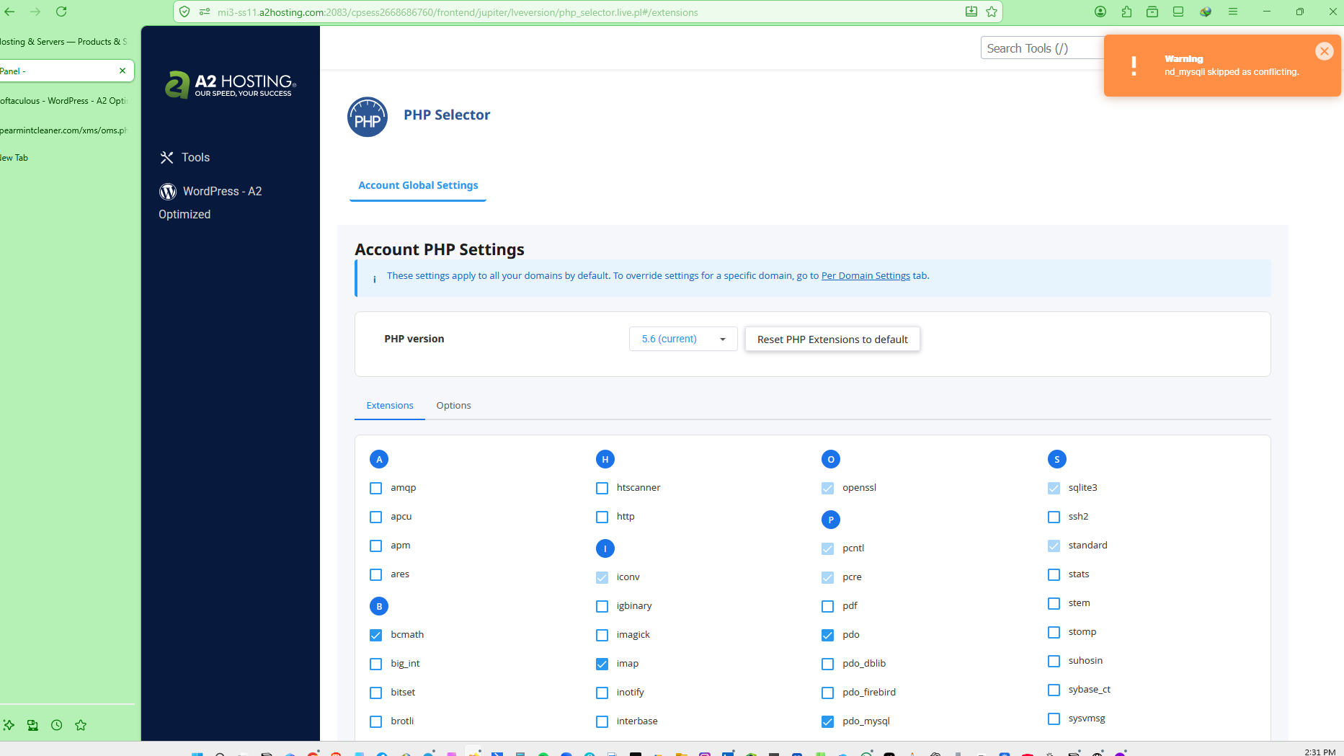This screenshot has width=1344, height=756.
Task: Click the WordPress logo icon in sidebar
Action: coord(168,191)
